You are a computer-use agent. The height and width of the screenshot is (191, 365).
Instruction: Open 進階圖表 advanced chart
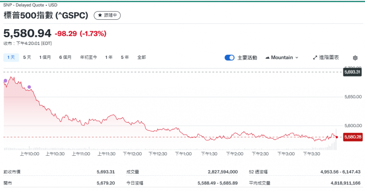pos(326,57)
